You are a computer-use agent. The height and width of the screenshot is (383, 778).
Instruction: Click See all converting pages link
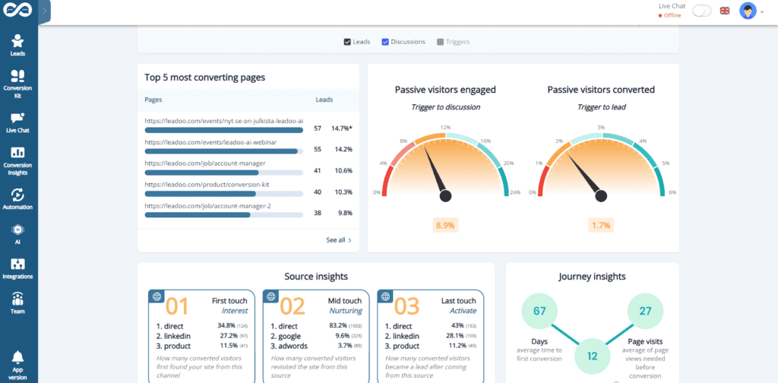(x=339, y=240)
